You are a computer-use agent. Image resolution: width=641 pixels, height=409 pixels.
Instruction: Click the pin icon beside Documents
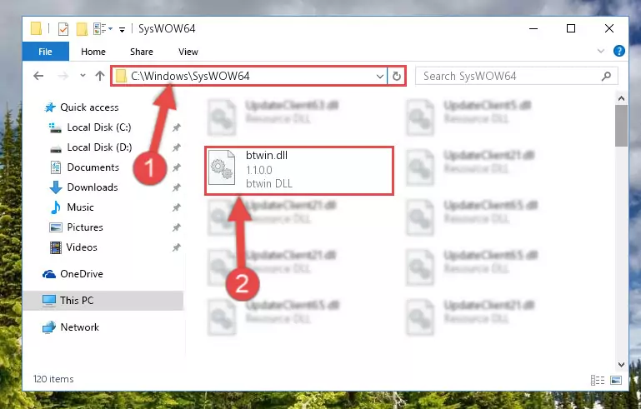click(x=176, y=167)
